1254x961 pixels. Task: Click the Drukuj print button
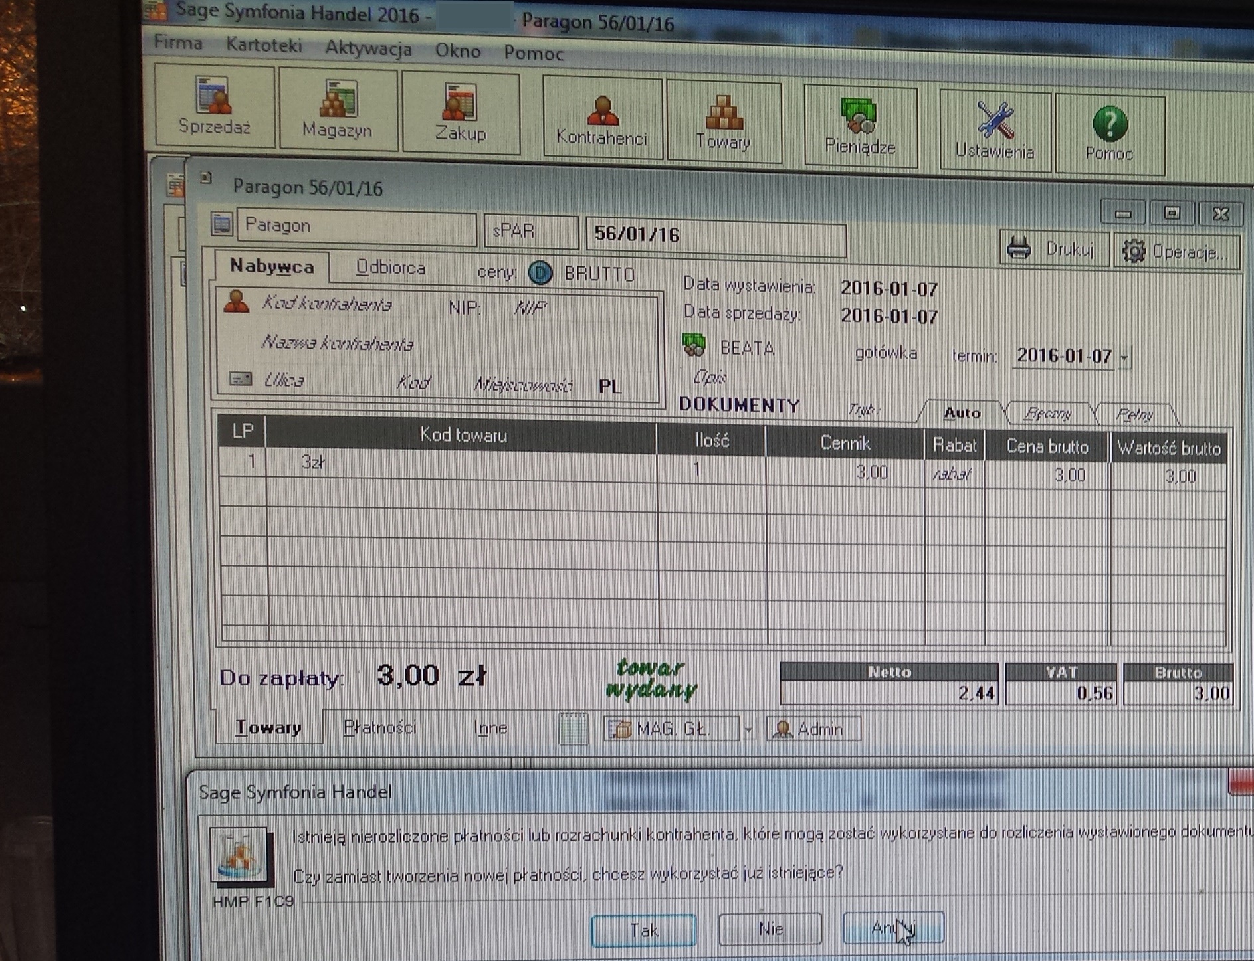pos(1054,248)
